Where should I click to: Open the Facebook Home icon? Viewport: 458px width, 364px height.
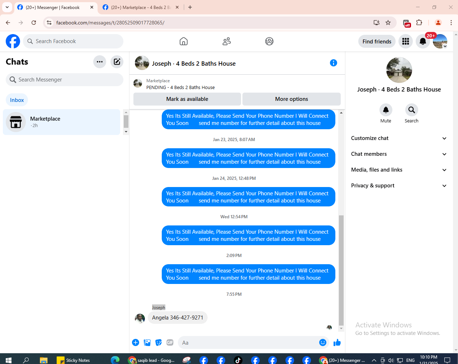(184, 41)
